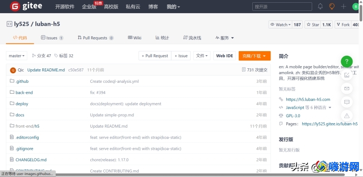Viewport: 363px width, 177px height.
Task: Click the CHANGELOG.md file icon
Action: click(12, 159)
